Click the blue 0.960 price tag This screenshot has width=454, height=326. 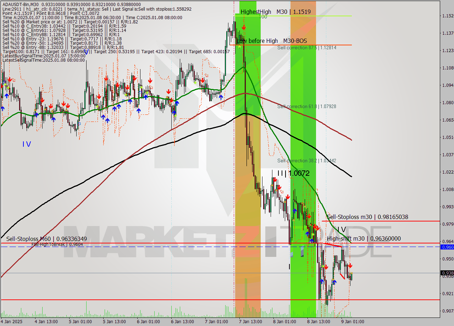click(x=447, y=247)
